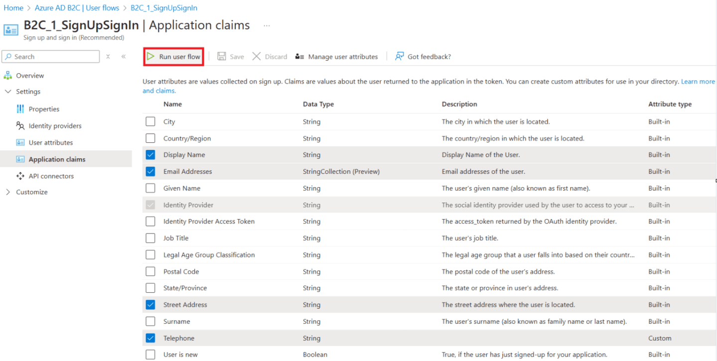The image size is (717, 361).
Task: Open the Learn more link
Action: pos(697,81)
